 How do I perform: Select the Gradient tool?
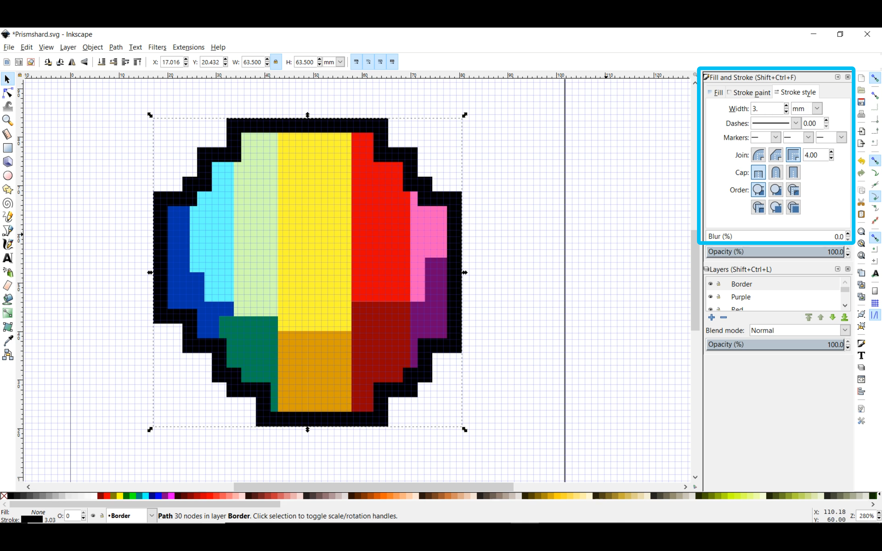[x=8, y=313]
